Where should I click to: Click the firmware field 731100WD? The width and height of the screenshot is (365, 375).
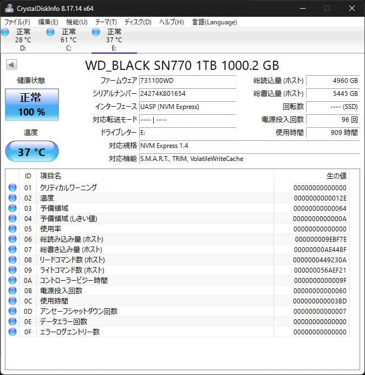tap(187, 81)
